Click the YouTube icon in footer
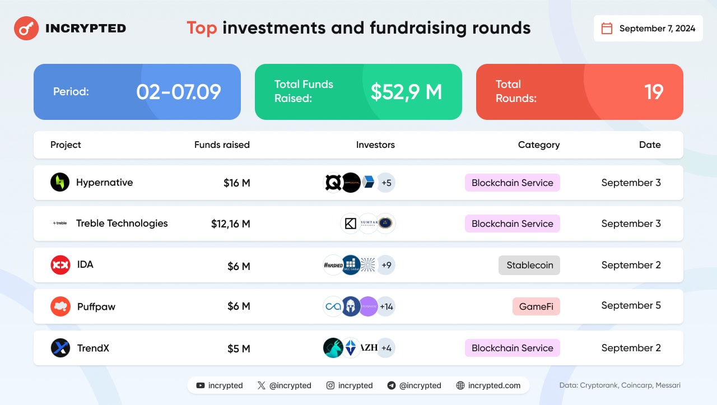 pos(201,385)
